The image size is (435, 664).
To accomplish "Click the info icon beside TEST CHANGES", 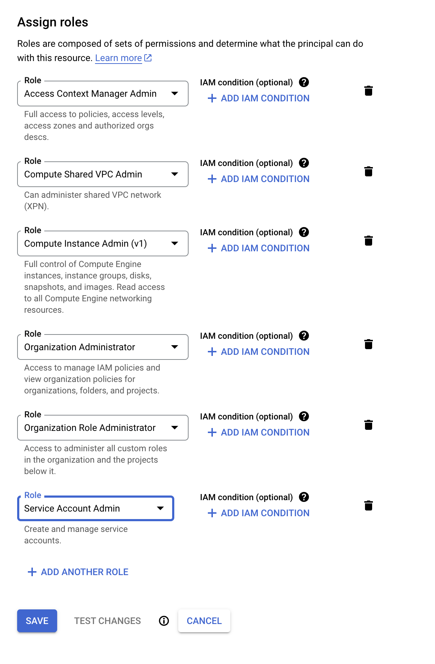I will tap(164, 621).
